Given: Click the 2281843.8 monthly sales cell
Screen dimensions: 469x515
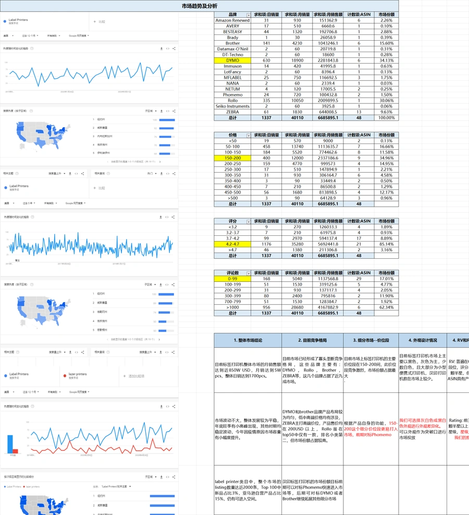Looking at the screenshot, I should coord(328,61).
